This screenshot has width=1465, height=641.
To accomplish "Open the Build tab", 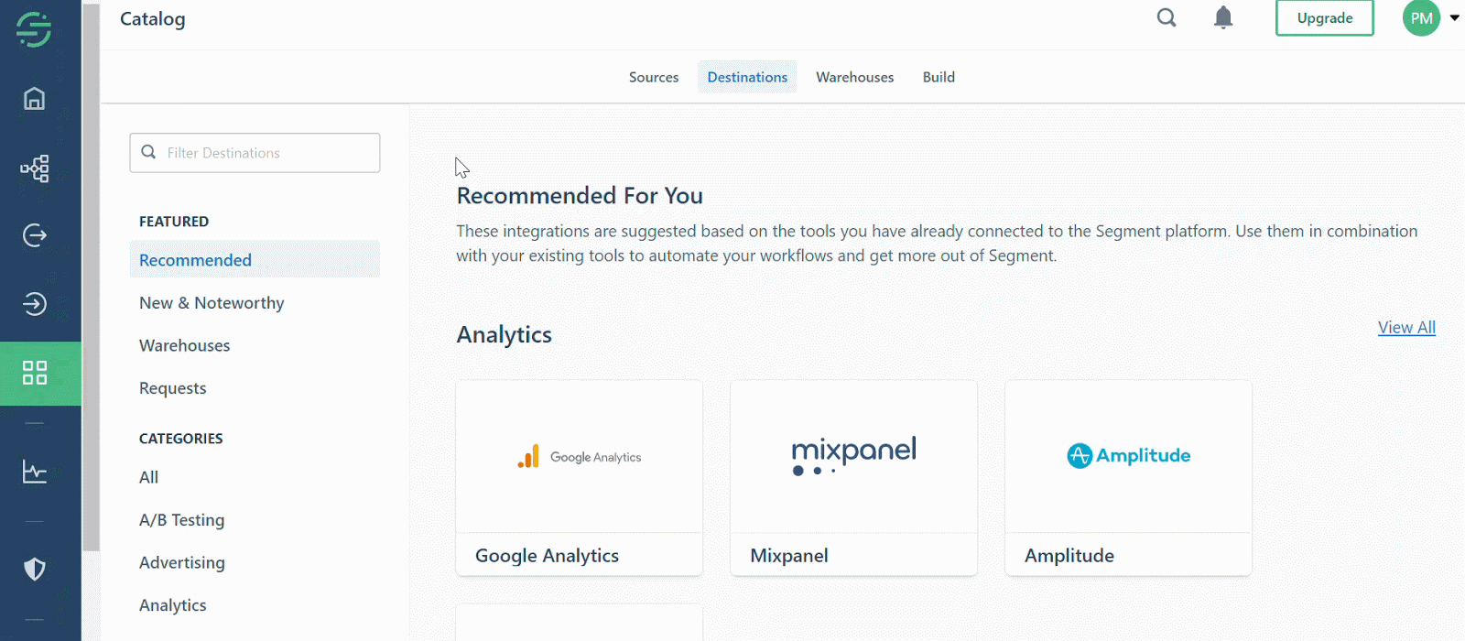I will pos(939,77).
